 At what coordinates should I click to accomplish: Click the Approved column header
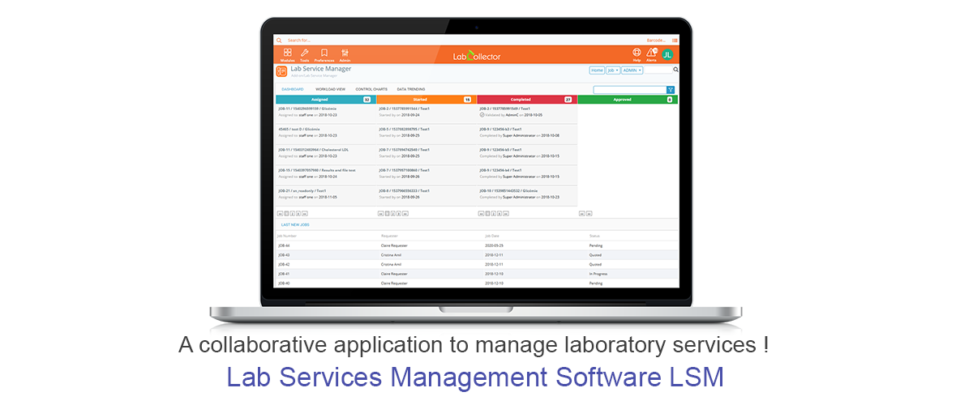click(628, 100)
